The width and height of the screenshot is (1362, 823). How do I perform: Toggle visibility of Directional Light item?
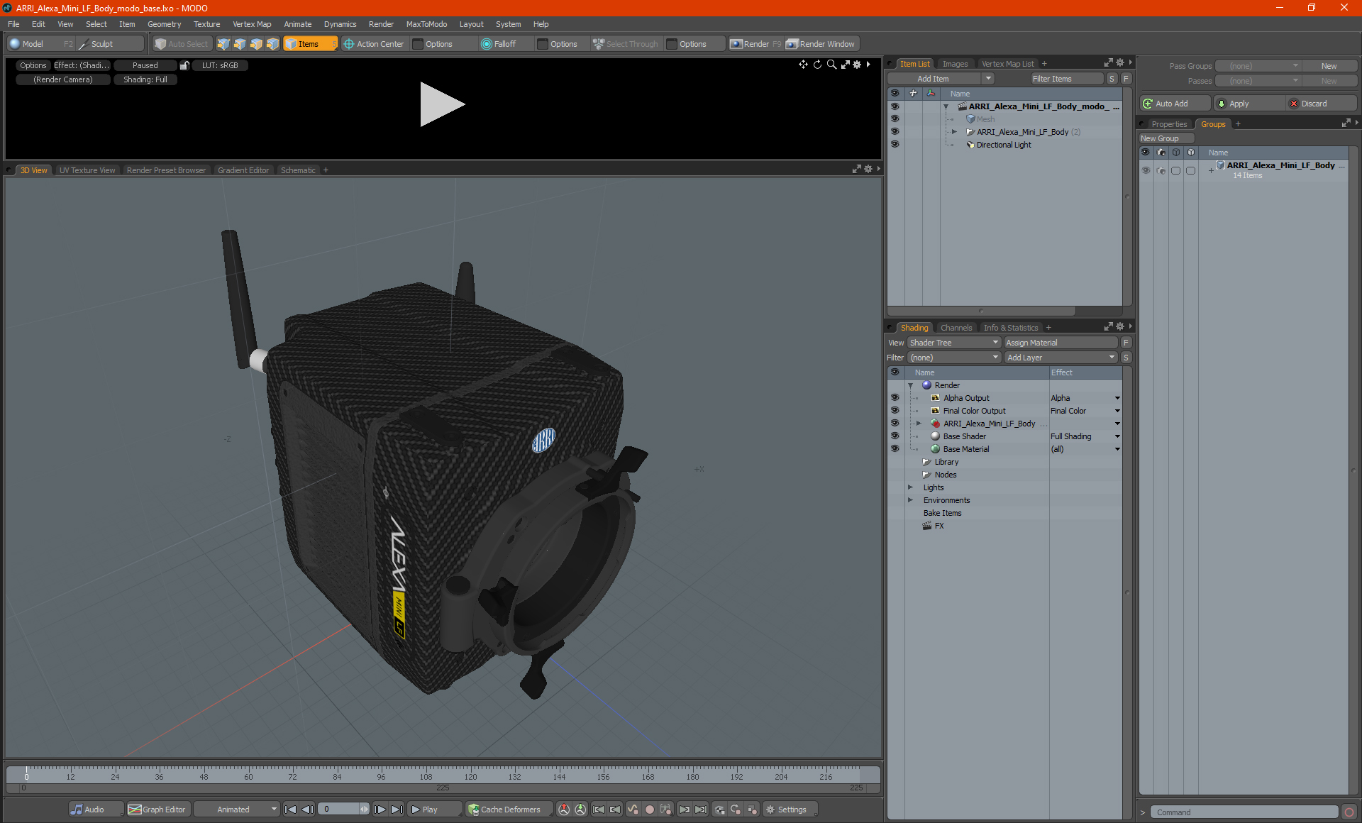coord(895,144)
